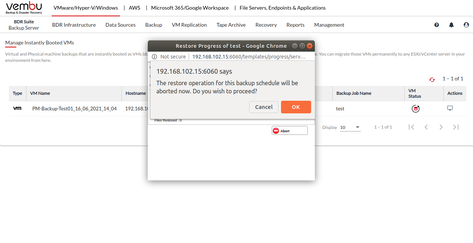
Task: Jump to the first page of results
Action: pyautogui.click(x=411, y=127)
